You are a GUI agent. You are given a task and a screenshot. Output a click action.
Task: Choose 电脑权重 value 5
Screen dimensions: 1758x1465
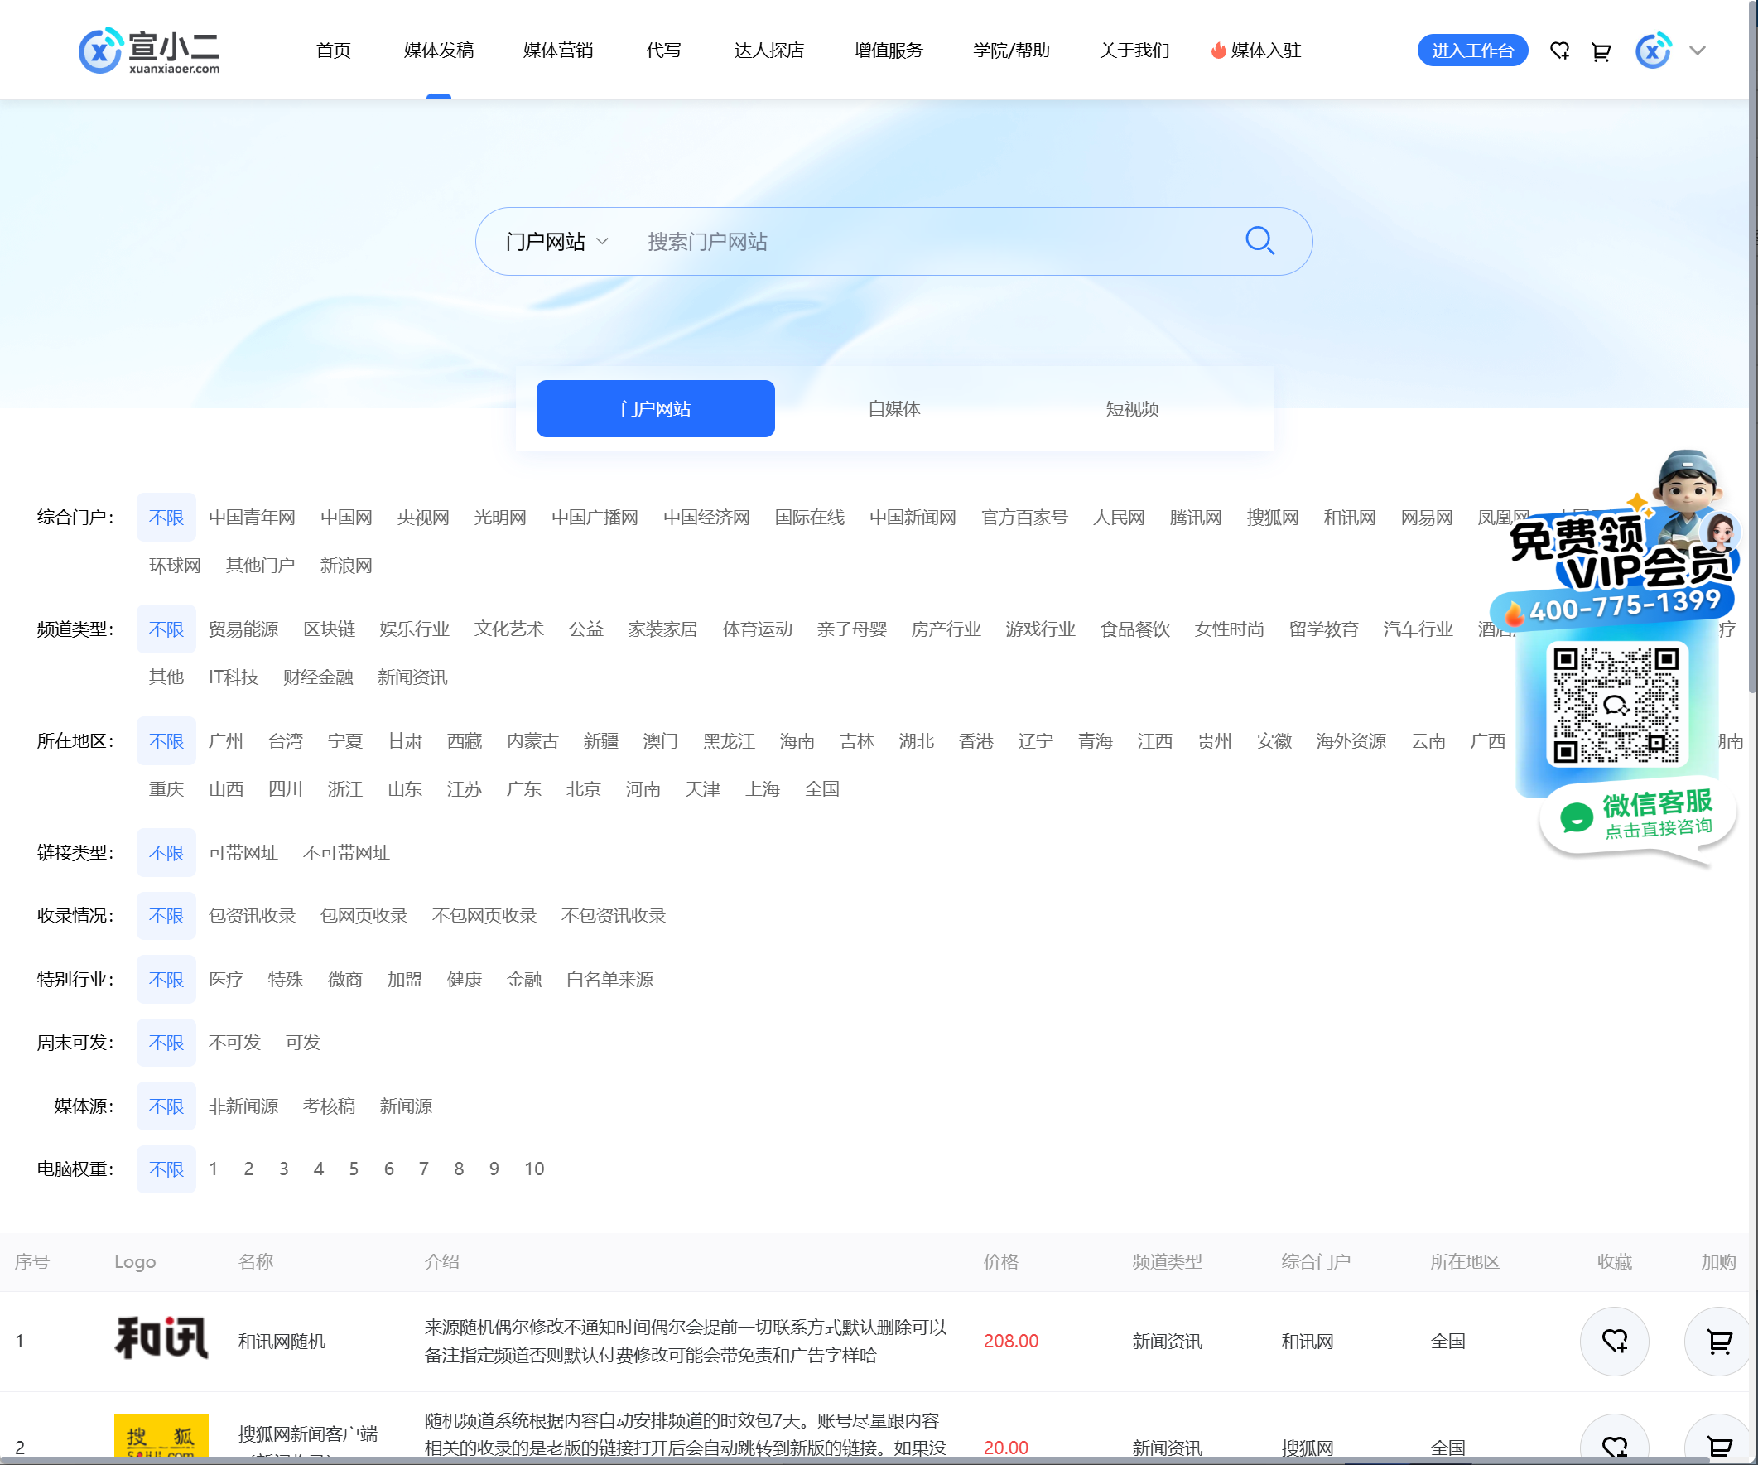(354, 1169)
